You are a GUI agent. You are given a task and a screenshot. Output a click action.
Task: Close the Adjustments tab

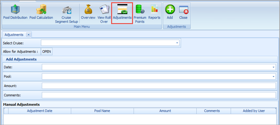tap(28, 35)
